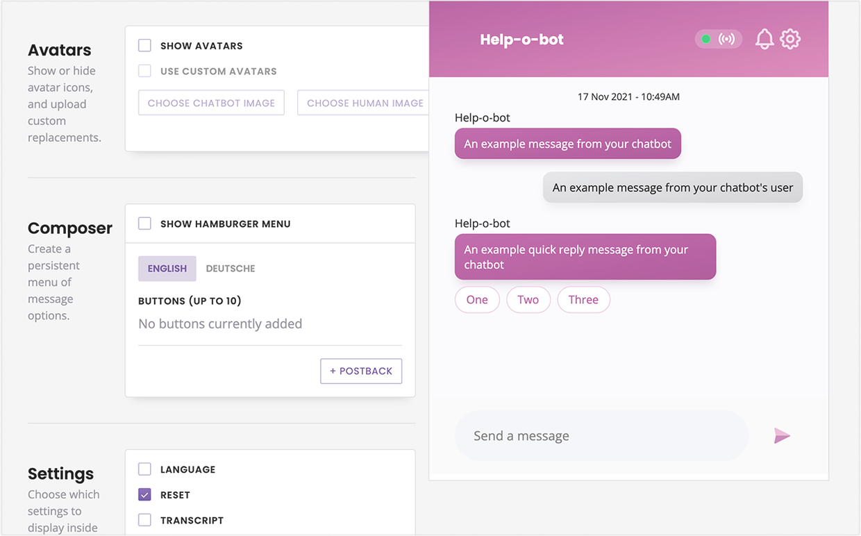Viewport: 861px width, 536px height.
Task: Click Choose Chatbot Image
Action: [210, 102]
